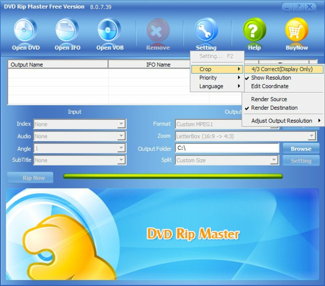Click the title bar help question button
Viewport: 325px width, 286px height.
point(299,8)
